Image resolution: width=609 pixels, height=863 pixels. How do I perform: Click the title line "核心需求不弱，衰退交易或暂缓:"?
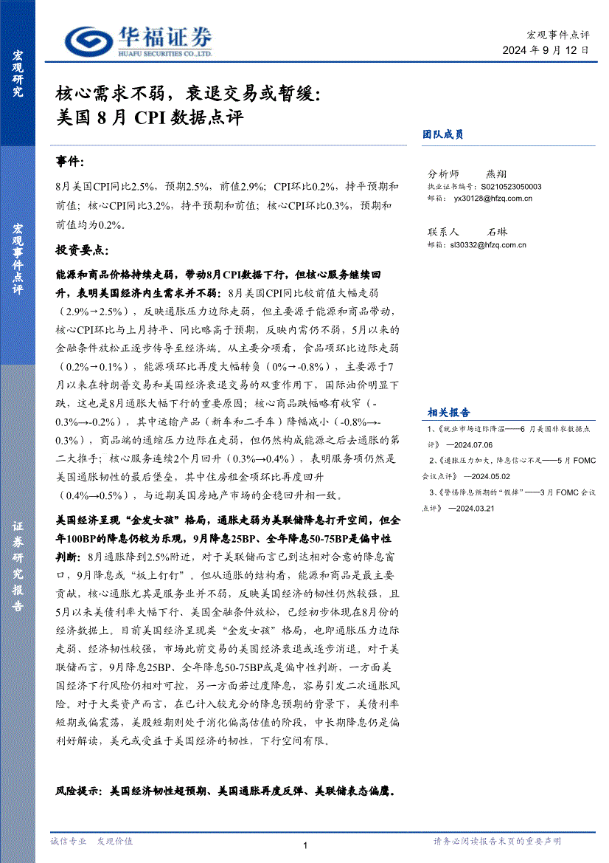point(188,94)
